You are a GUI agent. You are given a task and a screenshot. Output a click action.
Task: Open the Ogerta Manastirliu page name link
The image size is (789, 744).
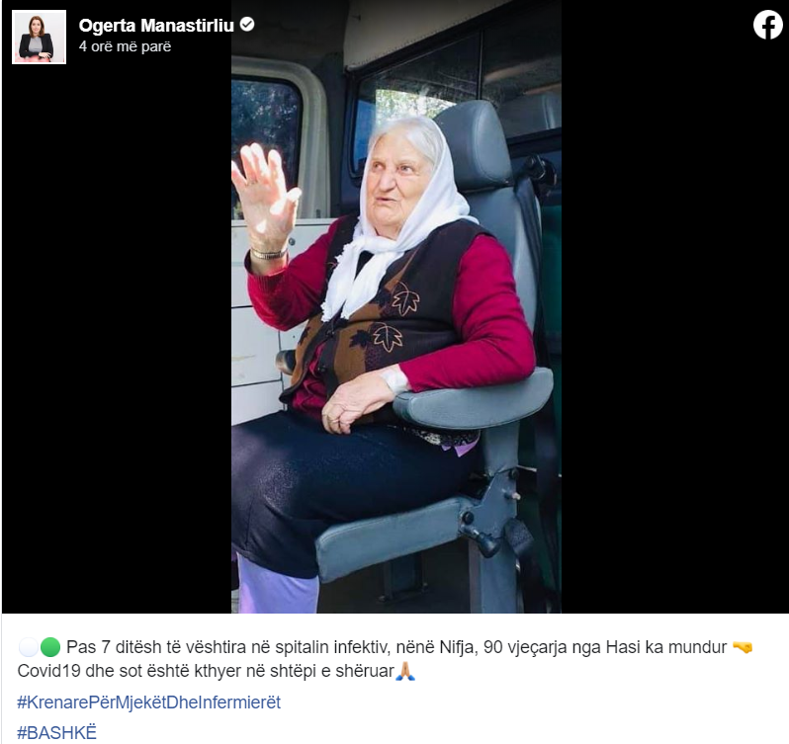coord(156,25)
